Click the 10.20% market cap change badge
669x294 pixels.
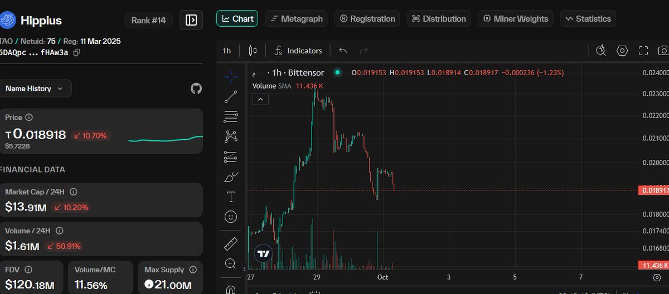(x=71, y=208)
